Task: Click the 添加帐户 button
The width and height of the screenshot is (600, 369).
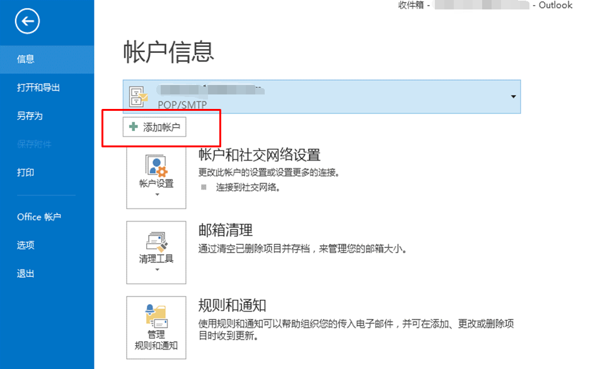Action: coord(154,126)
